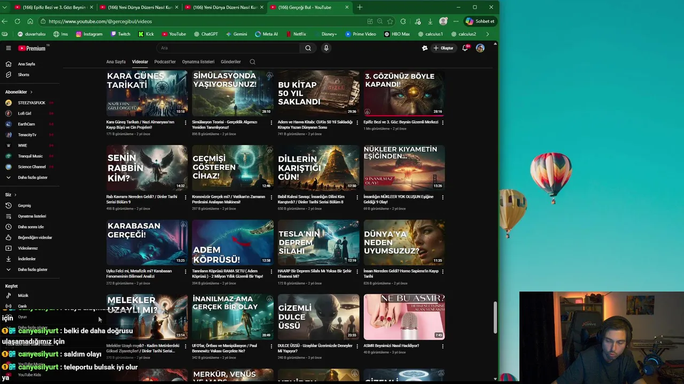Click the browser address bar URL
Screen dimensions: 684x384
point(100,21)
